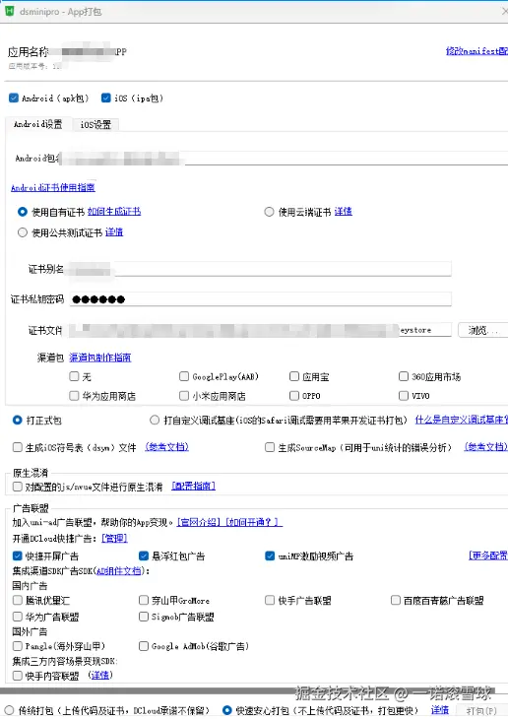
Task: Open the Android证书使用指南 link
Action: coord(53,187)
